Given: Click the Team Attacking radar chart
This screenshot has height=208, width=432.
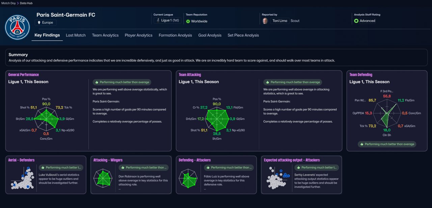Looking at the screenshot, I should [217, 119].
